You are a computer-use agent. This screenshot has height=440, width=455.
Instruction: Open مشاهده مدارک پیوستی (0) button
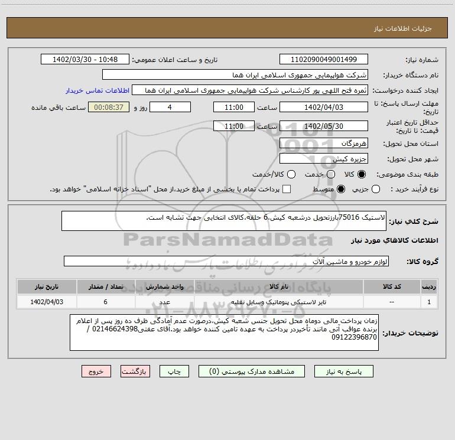click(x=252, y=371)
